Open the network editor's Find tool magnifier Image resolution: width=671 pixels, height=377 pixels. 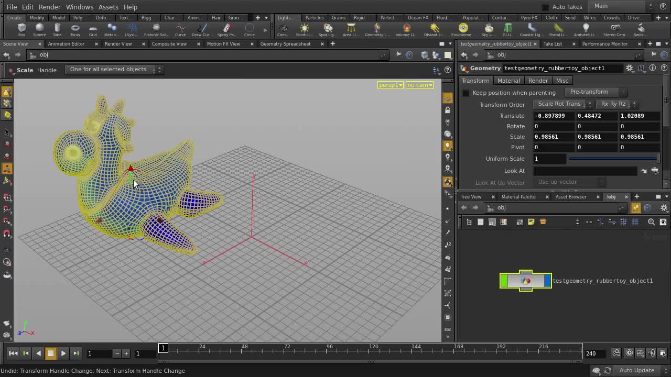click(x=651, y=221)
